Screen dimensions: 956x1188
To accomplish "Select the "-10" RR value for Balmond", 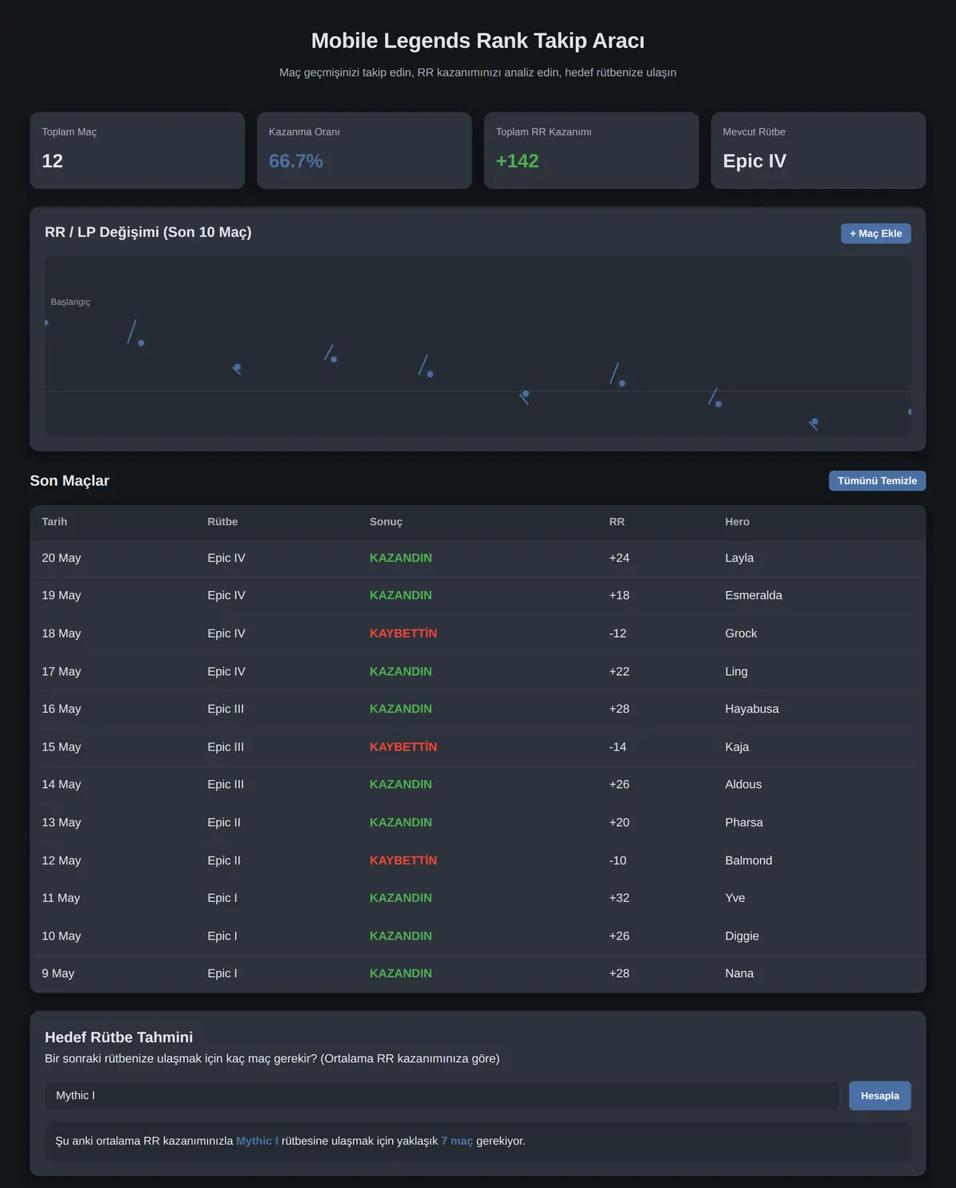I will point(617,861).
